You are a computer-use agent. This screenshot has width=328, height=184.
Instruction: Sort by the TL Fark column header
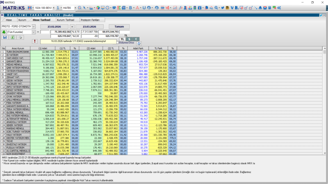click(x=158, y=48)
